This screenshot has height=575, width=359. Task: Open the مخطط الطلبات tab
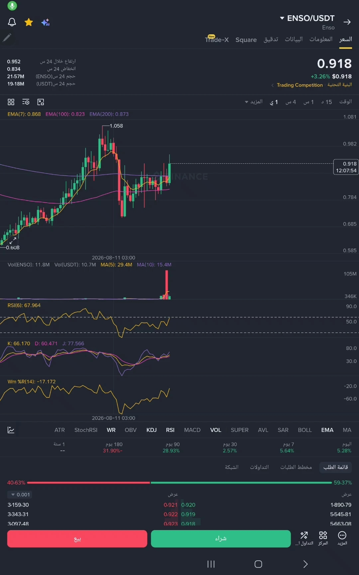tap(296, 467)
